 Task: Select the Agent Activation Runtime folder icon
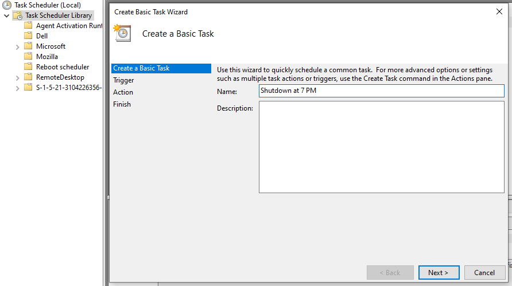coord(28,25)
